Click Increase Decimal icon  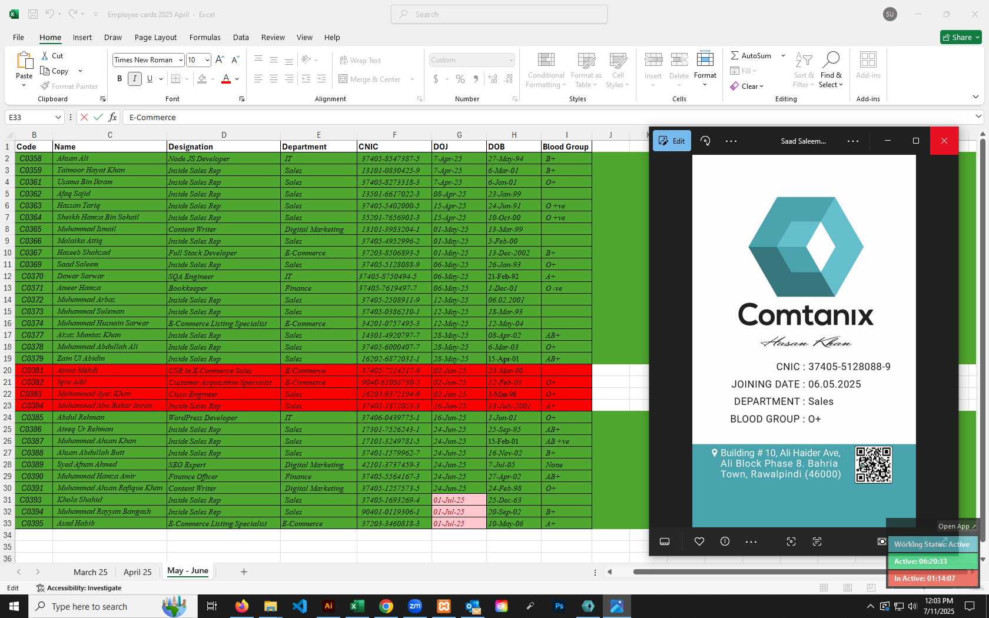[493, 79]
